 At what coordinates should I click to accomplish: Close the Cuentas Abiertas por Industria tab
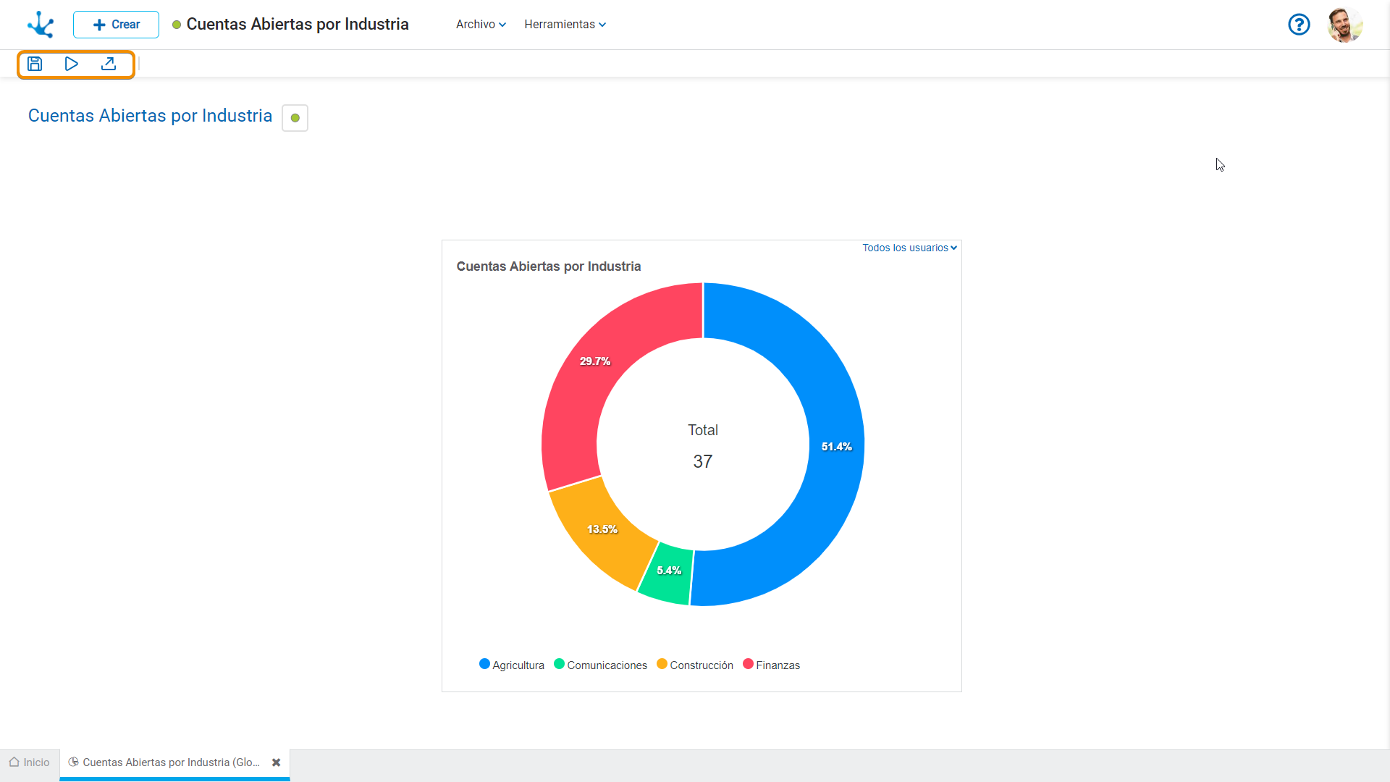coord(276,762)
